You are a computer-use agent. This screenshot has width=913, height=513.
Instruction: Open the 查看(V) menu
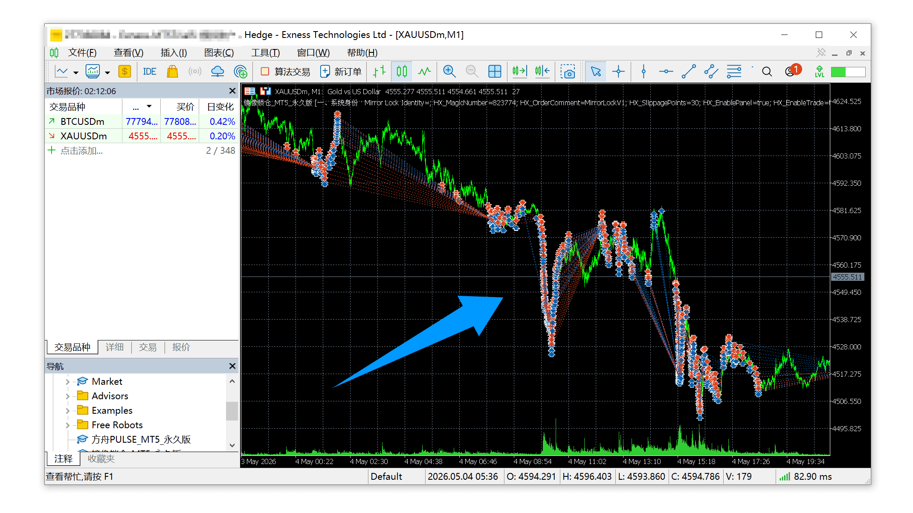click(128, 52)
